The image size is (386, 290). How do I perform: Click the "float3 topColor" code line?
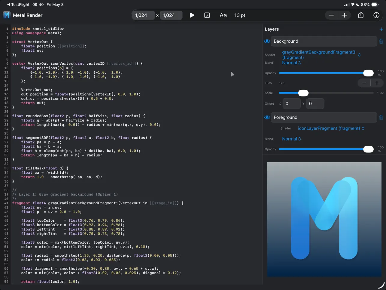click(x=73, y=221)
